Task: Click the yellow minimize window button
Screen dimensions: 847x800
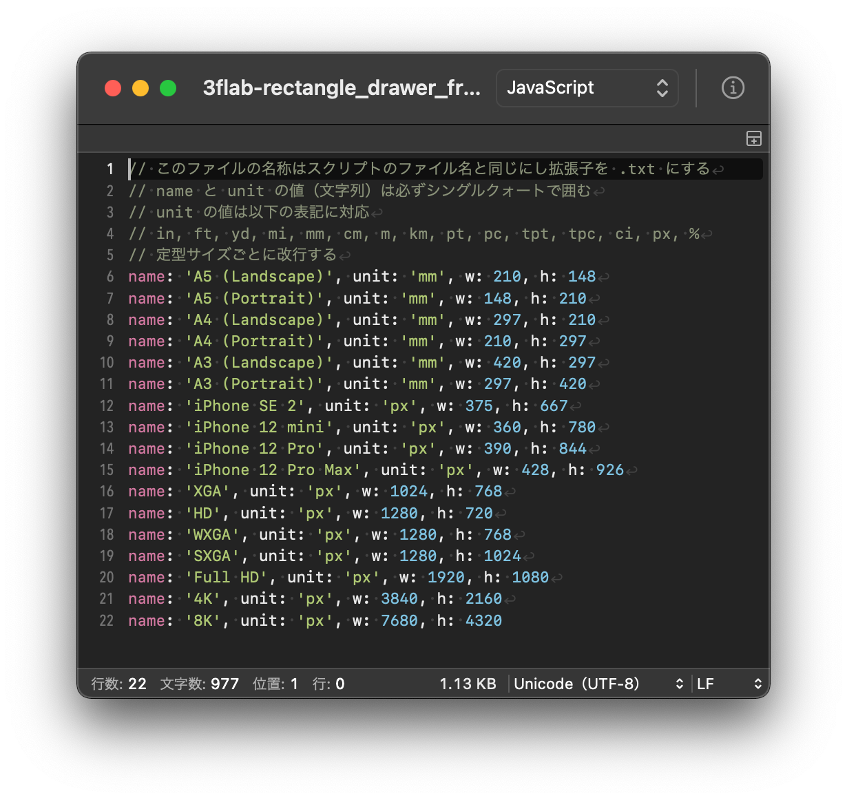Action: pyautogui.click(x=140, y=88)
